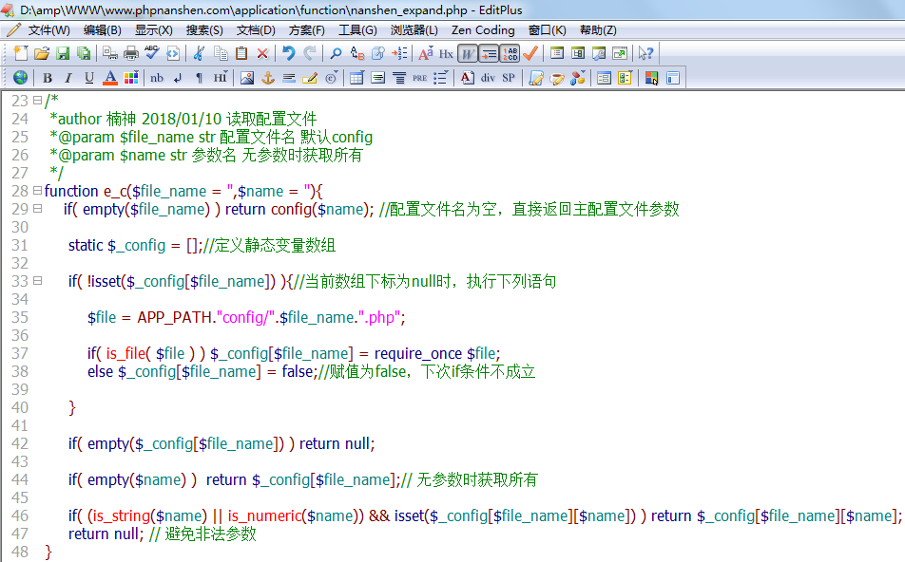The height and width of the screenshot is (562, 905).
Task: Open the 搜索(S) menu
Action: tap(204, 30)
